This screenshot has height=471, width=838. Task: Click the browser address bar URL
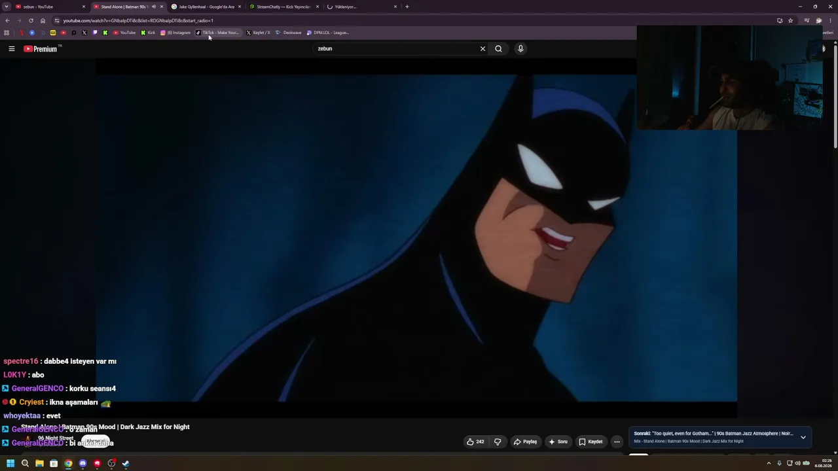click(138, 20)
